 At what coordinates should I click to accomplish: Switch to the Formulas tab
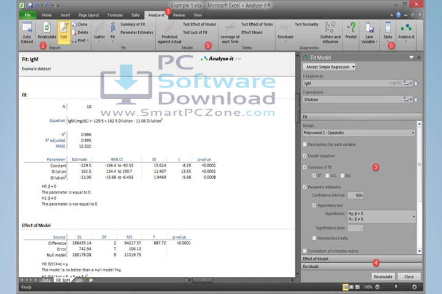pos(115,15)
